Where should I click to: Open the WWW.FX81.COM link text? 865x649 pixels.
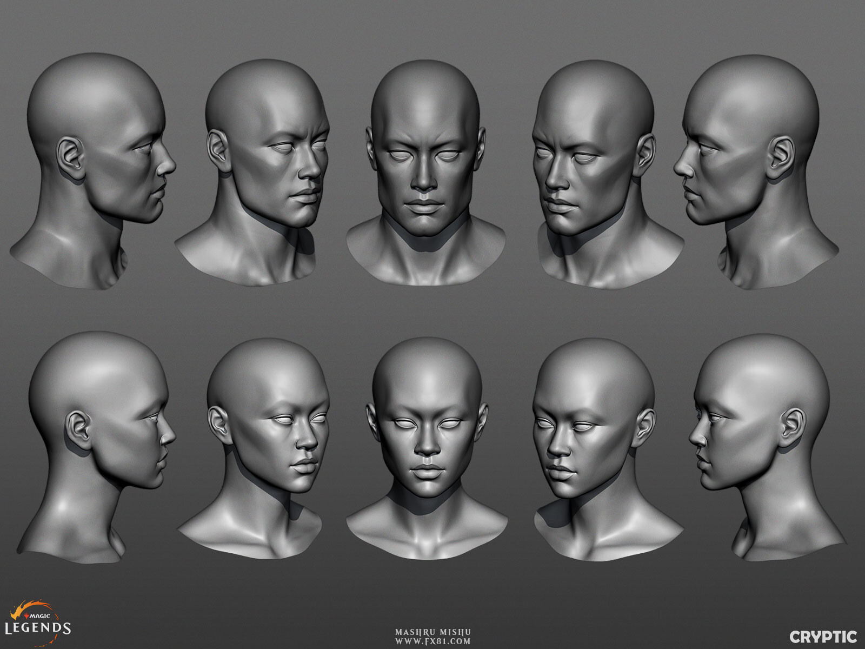(x=432, y=641)
